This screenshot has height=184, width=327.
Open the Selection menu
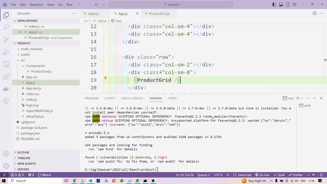(x=36, y=5)
